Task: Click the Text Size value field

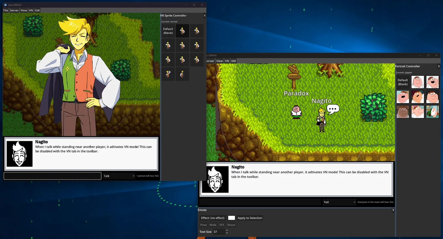Action: [x=219, y=232]
